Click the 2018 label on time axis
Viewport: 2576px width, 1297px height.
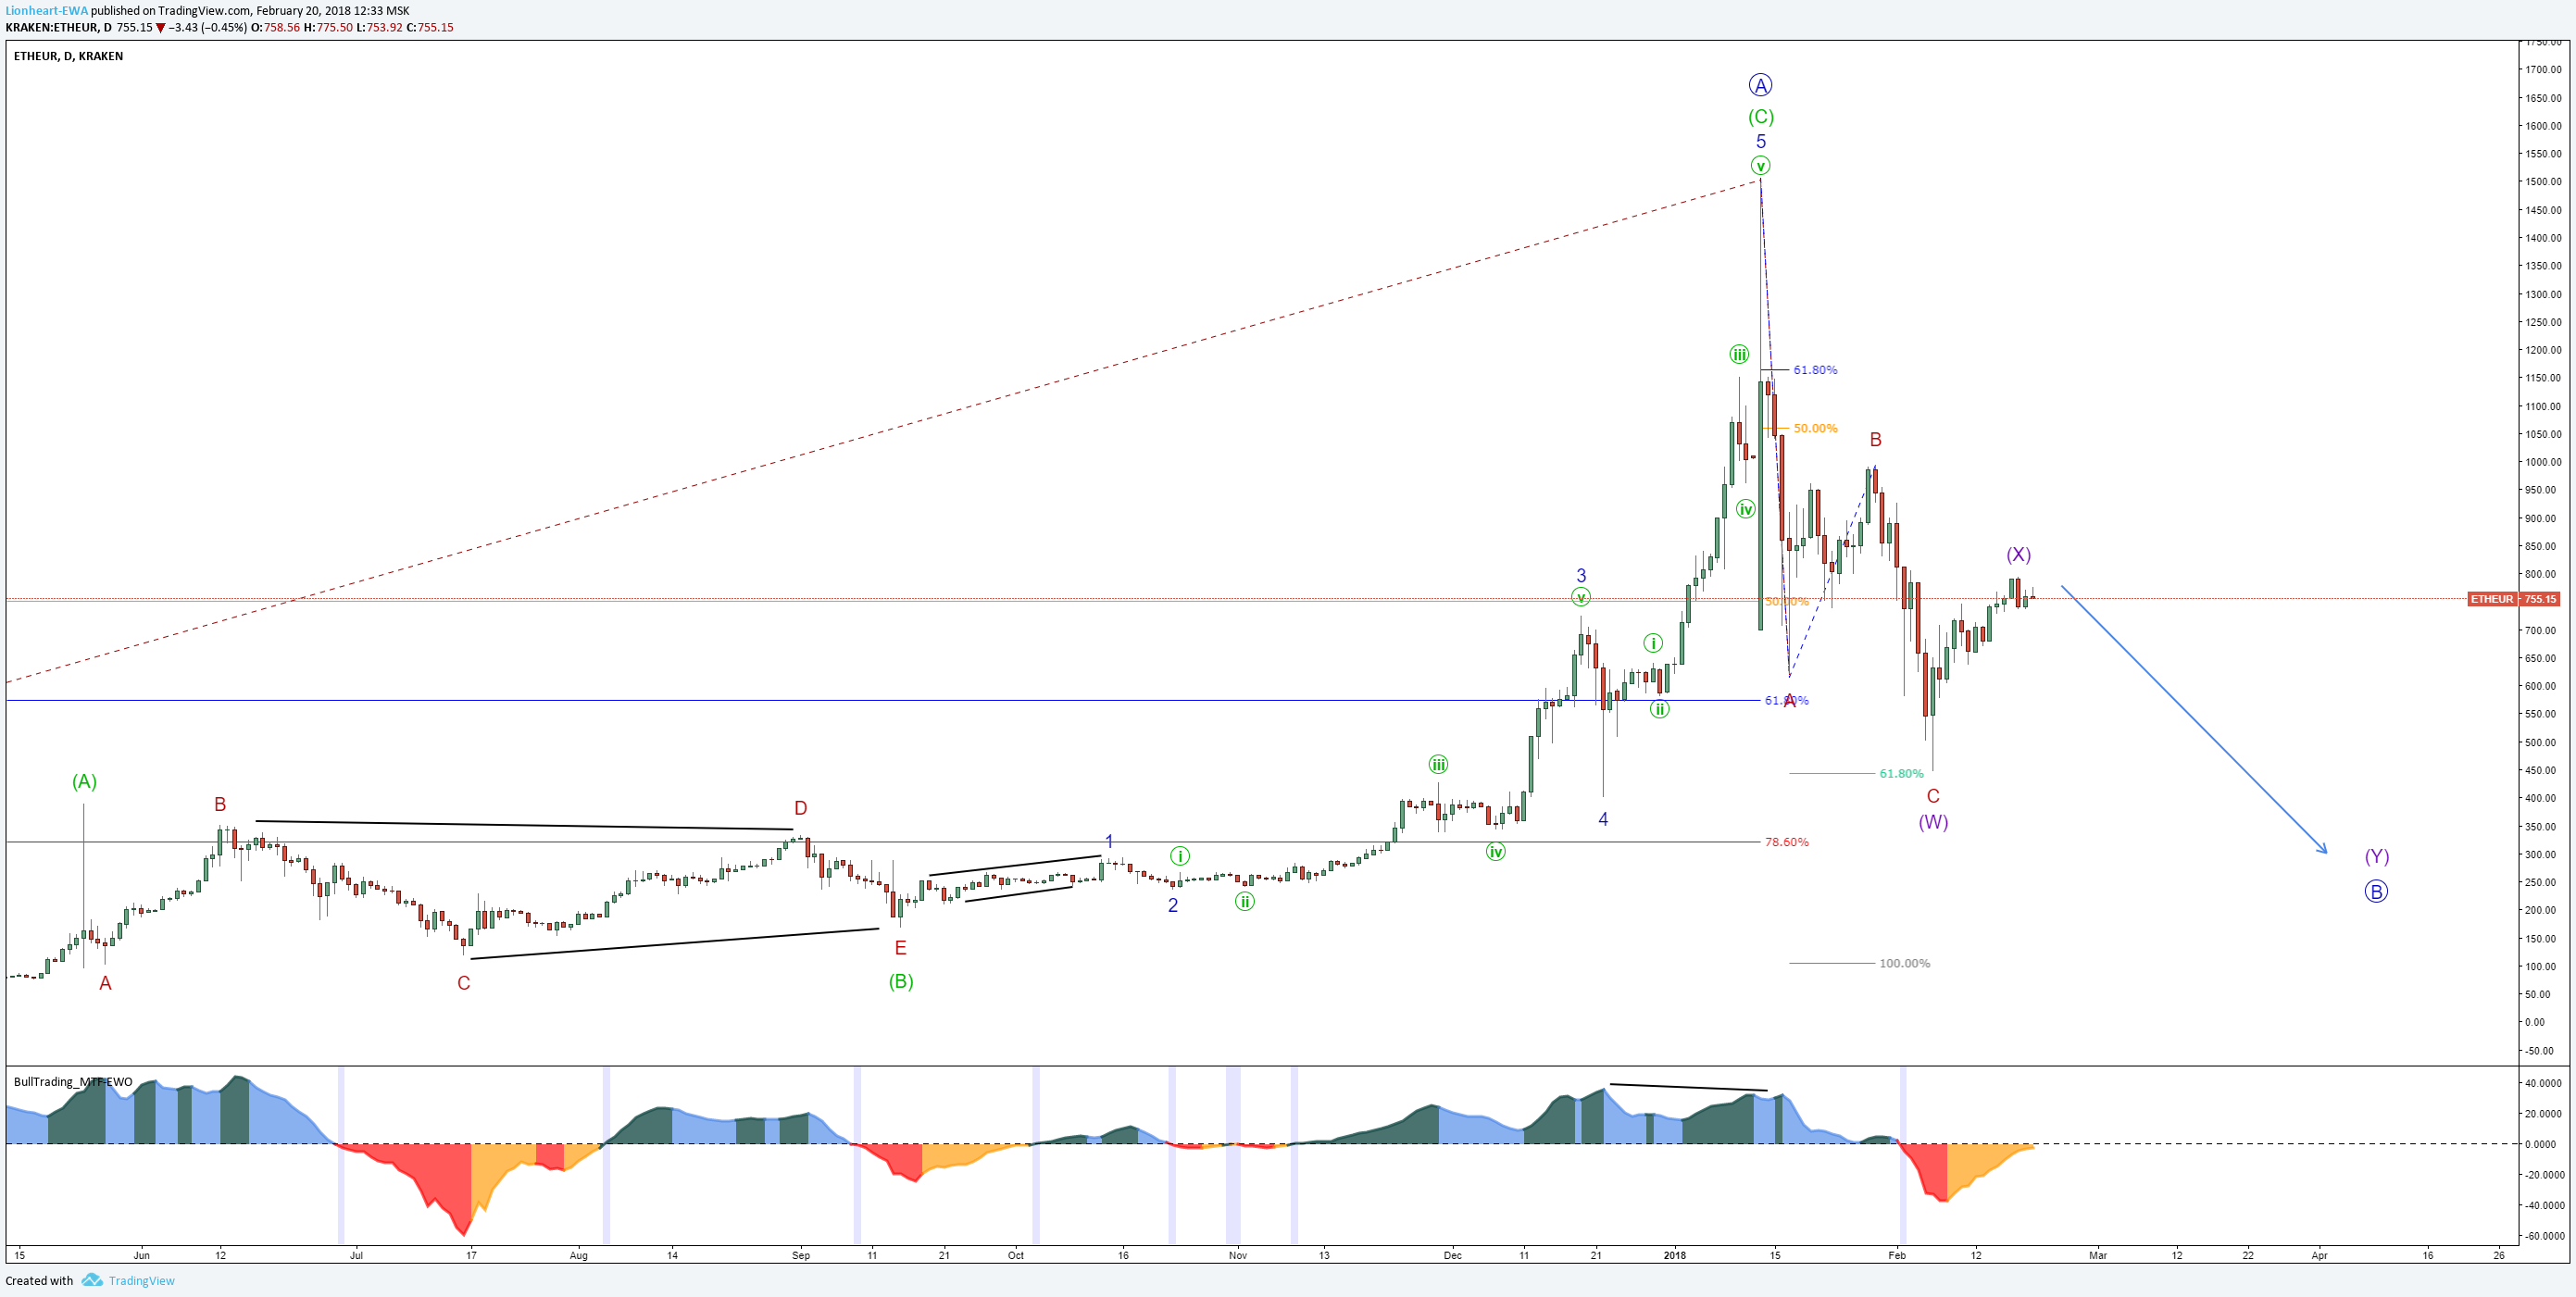pyautogui.click(x=1675, y=1255)
